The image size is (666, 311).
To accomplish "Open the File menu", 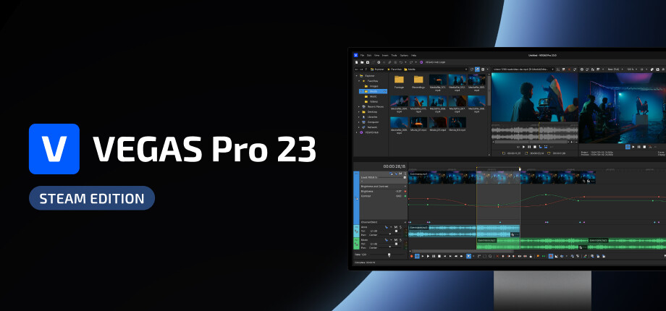I will pyautogui.click(x=363, y=55).
